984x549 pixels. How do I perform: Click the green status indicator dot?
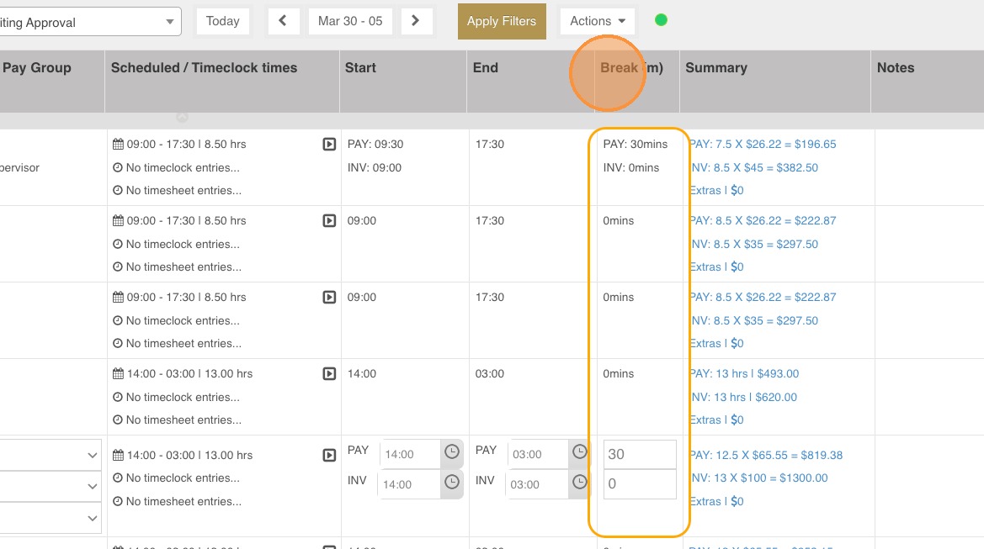661,20
